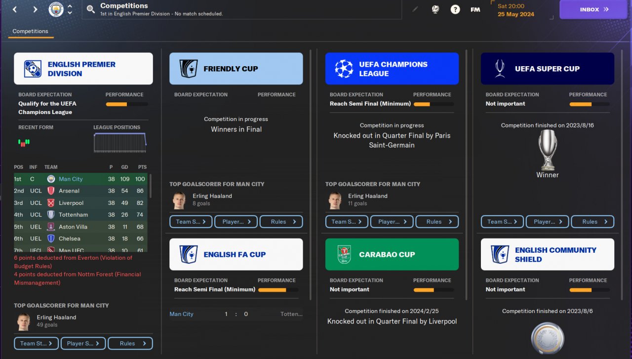Click the Premier Division performance bar

pyautogui.click(x=126, y=104)
